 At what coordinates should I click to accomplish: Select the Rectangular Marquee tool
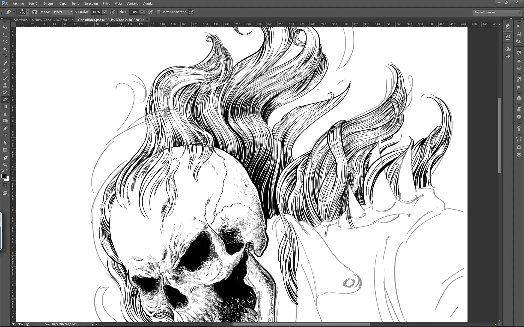[x=5, y=35]
